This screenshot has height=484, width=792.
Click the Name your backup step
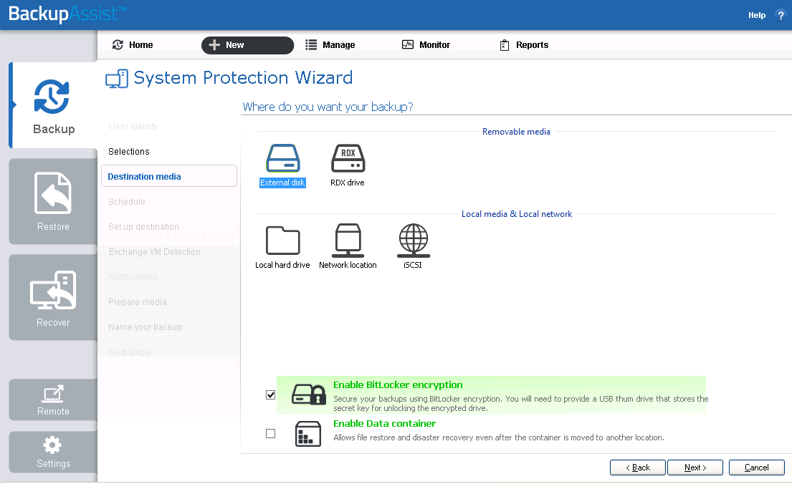[145, 327]
